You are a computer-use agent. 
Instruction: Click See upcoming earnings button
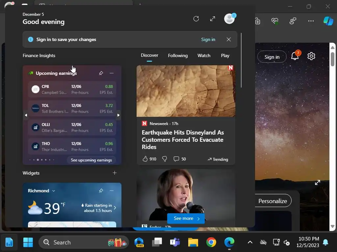[91, 160]
